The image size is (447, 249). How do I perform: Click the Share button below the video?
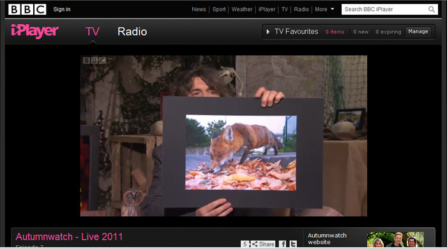(x=263, y=244)
